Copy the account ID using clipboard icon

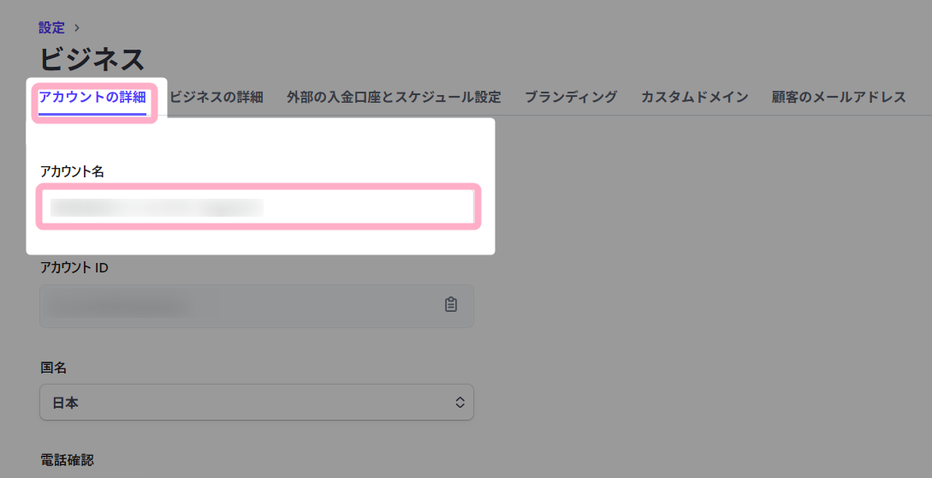click(451, 305)
